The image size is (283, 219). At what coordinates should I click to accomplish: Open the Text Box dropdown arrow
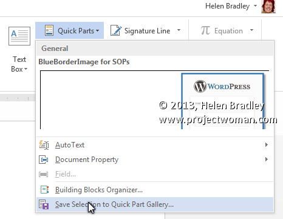26,69
